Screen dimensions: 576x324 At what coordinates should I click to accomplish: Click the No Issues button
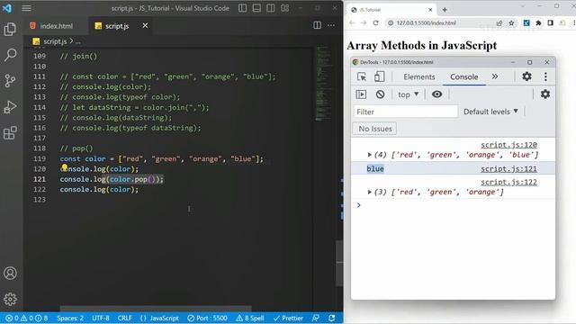tap(374, 129)
